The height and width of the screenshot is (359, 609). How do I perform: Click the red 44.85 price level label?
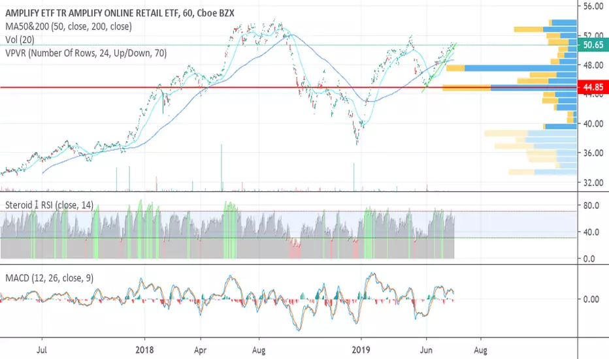[x=593, y=87]
